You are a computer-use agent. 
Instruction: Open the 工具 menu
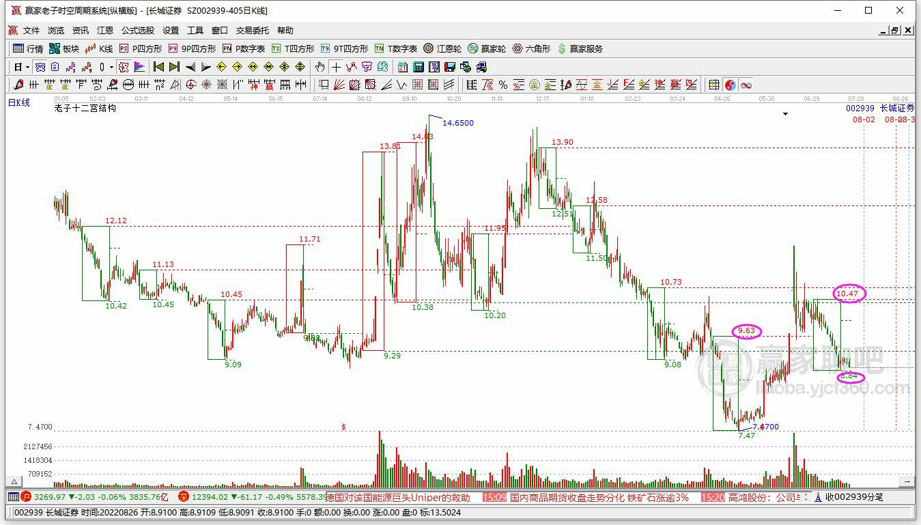click(195, 31)
